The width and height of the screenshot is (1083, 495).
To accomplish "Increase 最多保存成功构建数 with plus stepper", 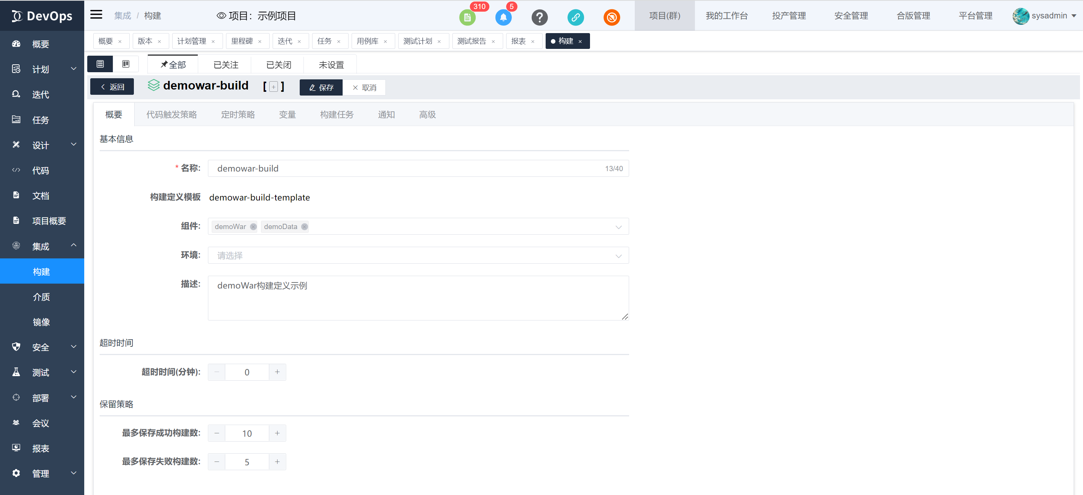I will [278, 433].
